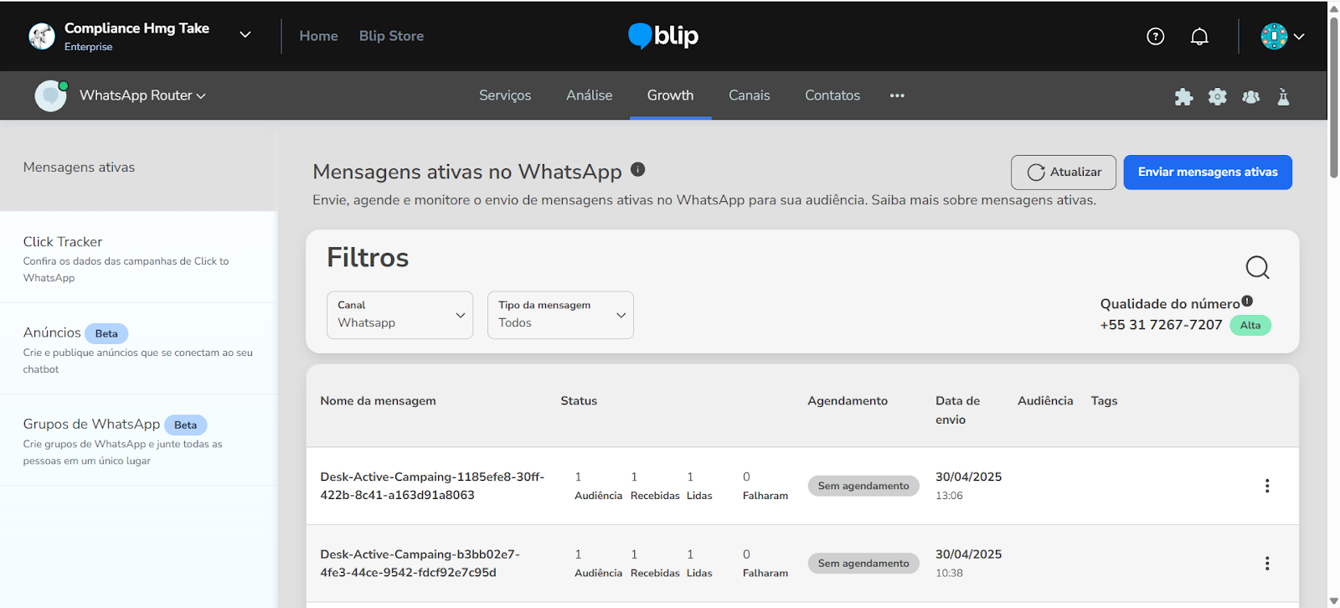Open Grupos de WhatsApp in the sidebar
1340x608 pixels.
(138, 441)
